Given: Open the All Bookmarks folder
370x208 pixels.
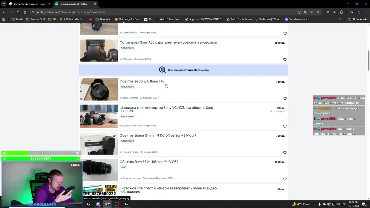Looking at the screenshot, I should [x=358, y=19].
